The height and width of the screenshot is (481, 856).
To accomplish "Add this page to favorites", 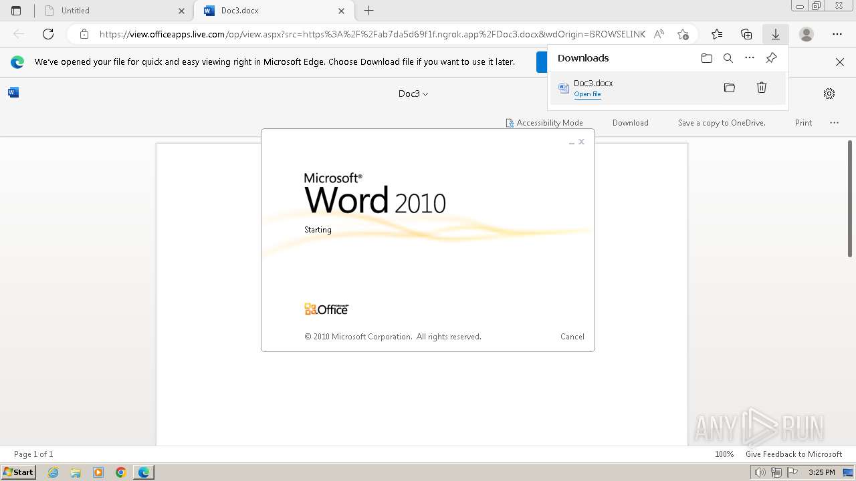I will click(683, 34).
